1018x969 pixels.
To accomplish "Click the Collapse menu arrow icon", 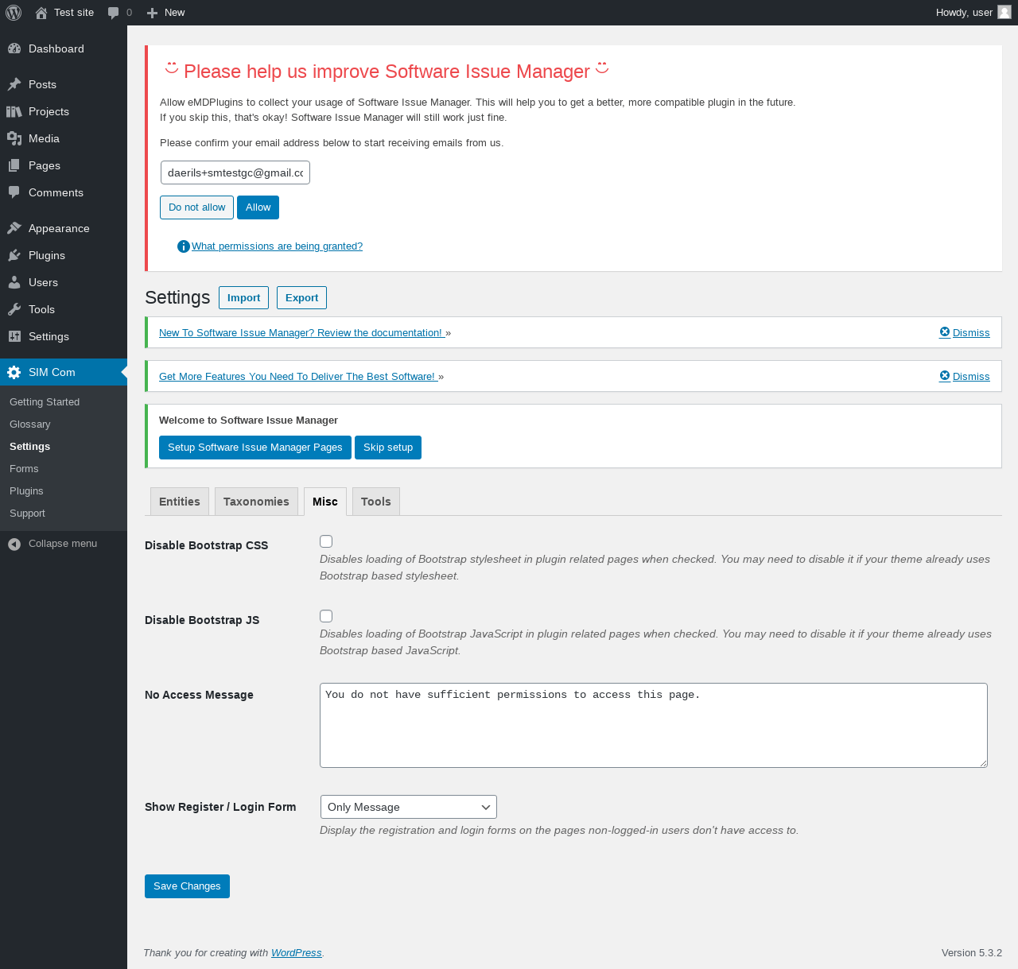I will coord(14,544).
